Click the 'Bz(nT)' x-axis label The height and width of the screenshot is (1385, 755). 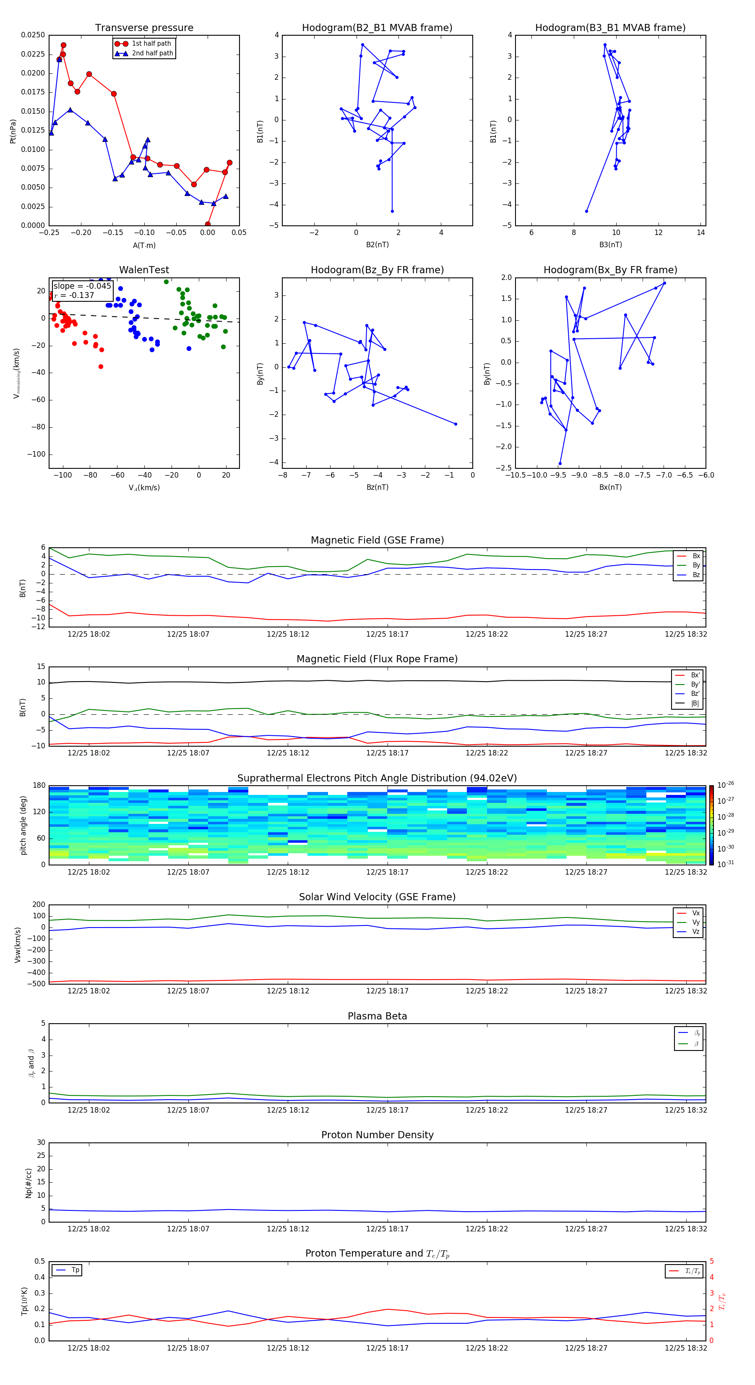(377, 487)
